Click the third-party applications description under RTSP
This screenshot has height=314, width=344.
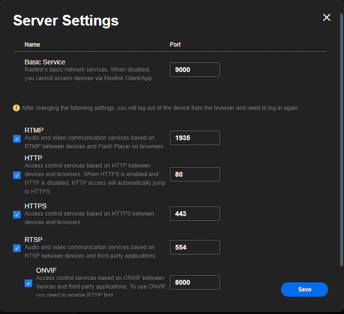(91, 252)
